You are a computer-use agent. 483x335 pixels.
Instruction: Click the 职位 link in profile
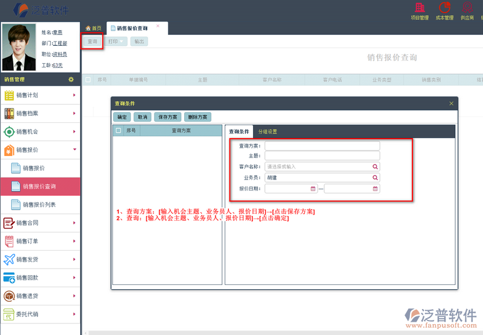click(59, 54)
